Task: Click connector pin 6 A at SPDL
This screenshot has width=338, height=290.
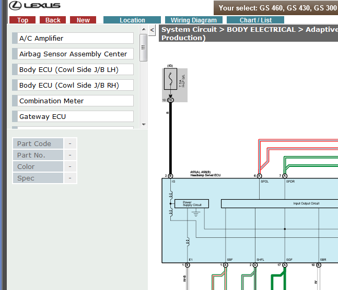Action: tap(259, 176)
